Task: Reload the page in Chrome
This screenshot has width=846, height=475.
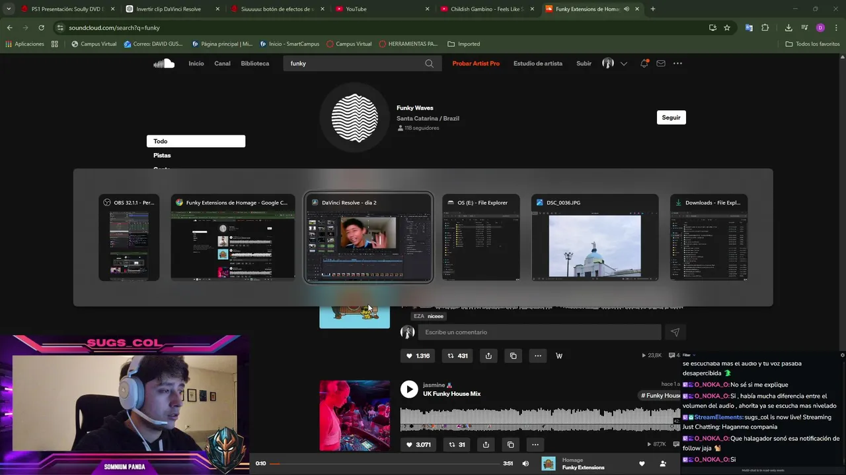Action: 41,28
